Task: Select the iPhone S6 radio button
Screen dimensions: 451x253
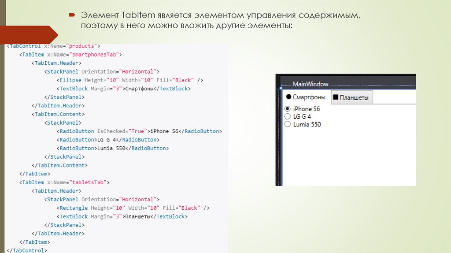Action: coord(287,109)
